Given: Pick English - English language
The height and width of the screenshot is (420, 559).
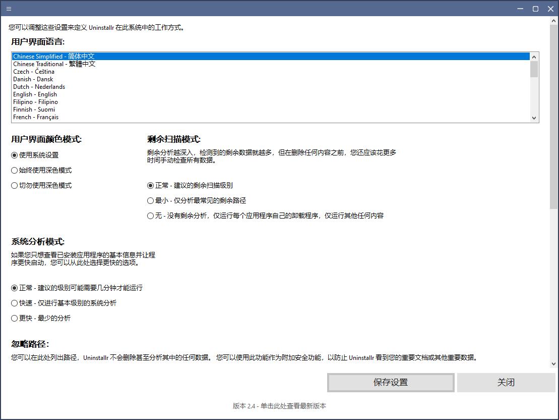Looking at the screenshot, I should pos(271,94).
